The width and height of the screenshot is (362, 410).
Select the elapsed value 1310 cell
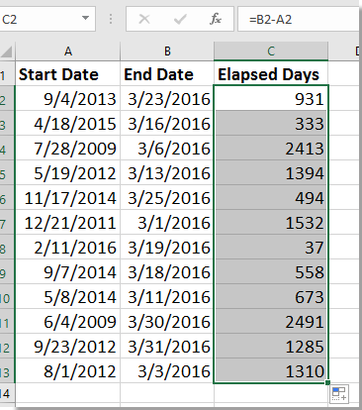click(271, 371)
